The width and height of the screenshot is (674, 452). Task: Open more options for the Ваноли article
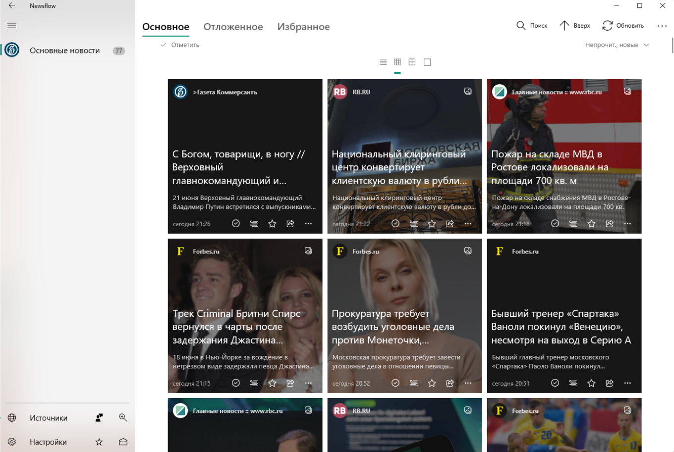click(627, 383)
